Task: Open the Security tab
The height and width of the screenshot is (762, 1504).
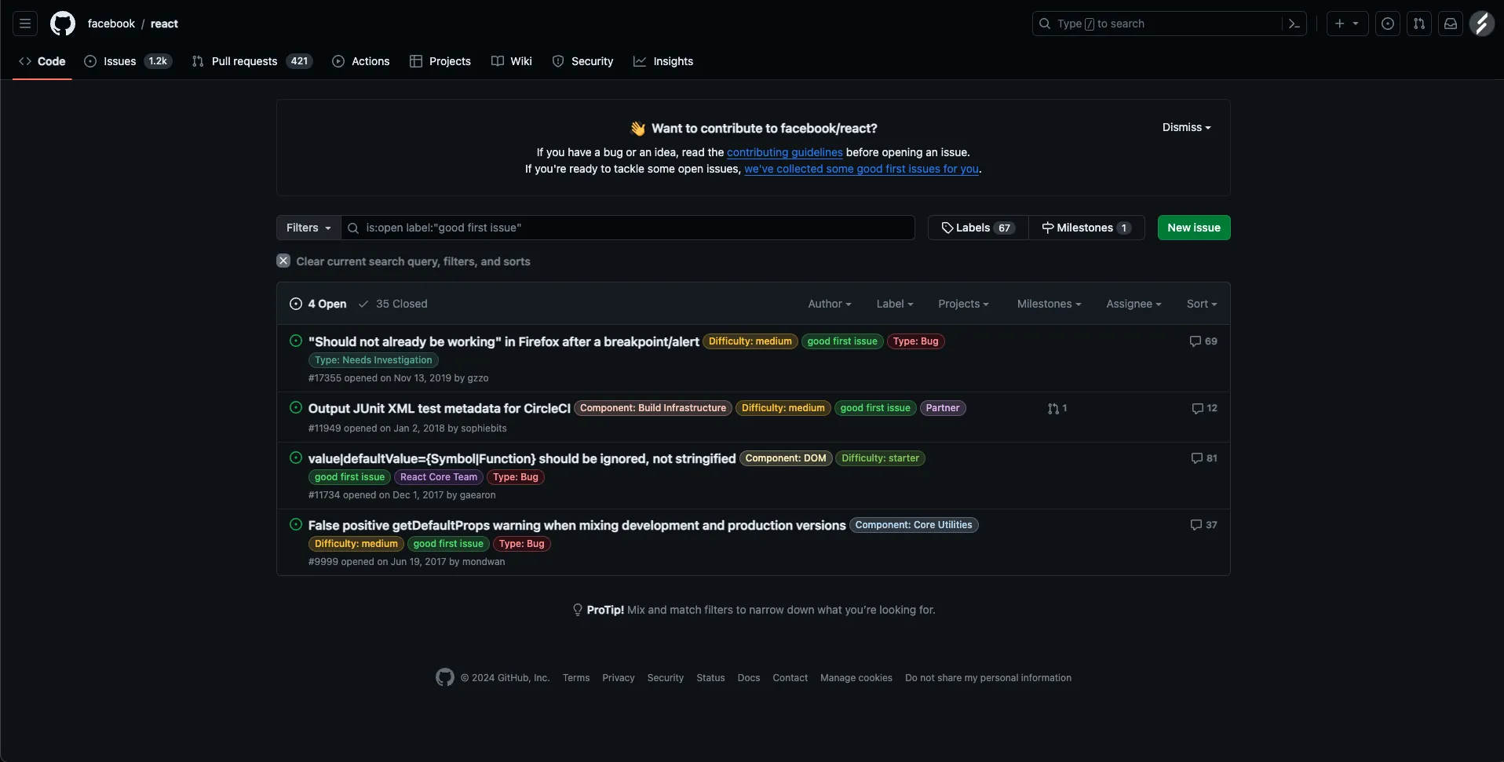Action: point(582,61)
